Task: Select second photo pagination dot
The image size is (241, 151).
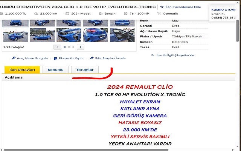Action: [x=69, y=47]
